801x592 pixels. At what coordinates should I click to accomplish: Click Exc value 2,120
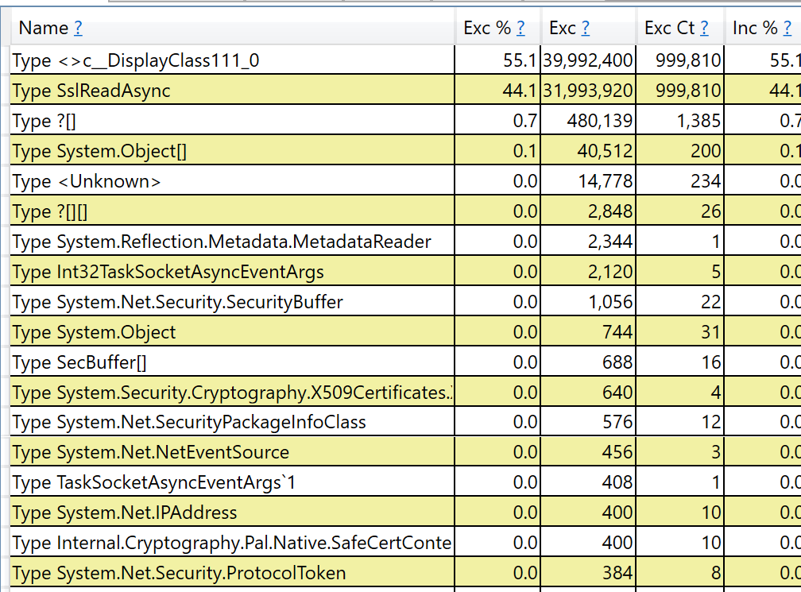pos(610,271)
